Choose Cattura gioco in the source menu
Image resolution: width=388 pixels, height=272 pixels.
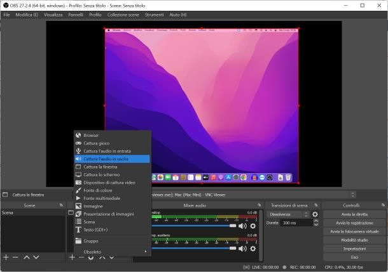point(113,143)
